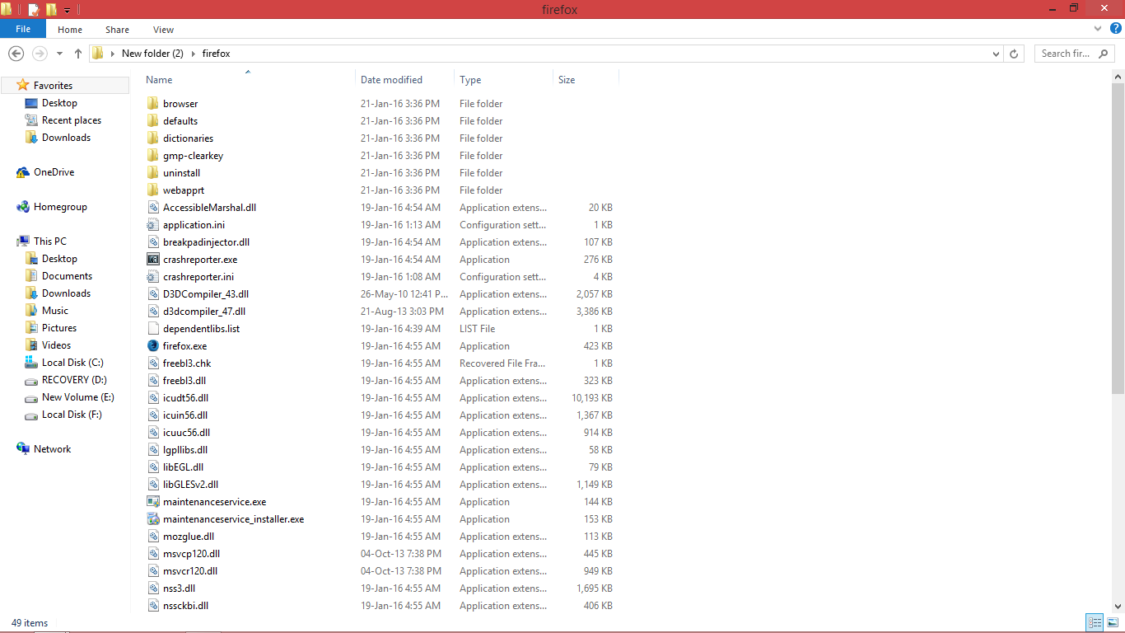Select the browser folder icon
The width and height of the screenshot is (1125, 633).
click(x=152, y=104)
